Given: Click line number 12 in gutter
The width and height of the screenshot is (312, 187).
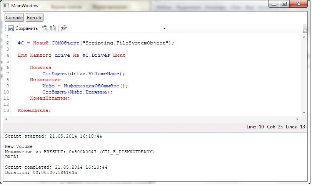Looking at the screenshot, I should pyautogui.click(x=6, y=105).
